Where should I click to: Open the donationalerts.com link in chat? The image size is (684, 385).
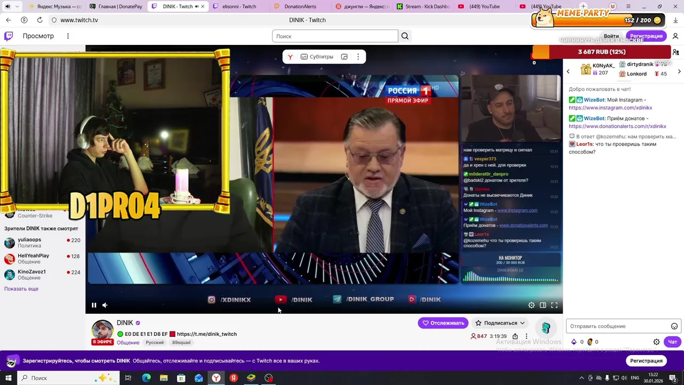click(x=617, y=126)
